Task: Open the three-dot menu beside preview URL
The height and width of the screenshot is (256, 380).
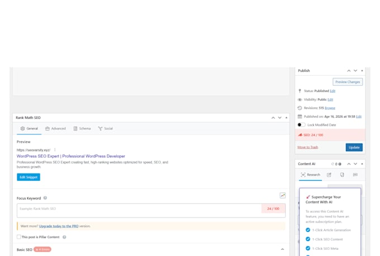Action: (x=55, y=150)
